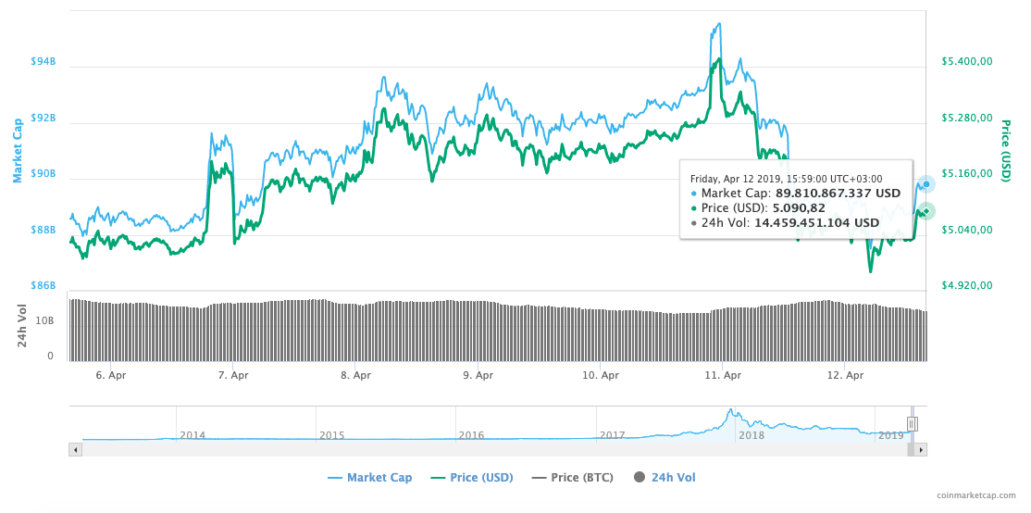Toggle the Market Cap series in legend
Screen dimensions: 1031x513
point(369,478)
